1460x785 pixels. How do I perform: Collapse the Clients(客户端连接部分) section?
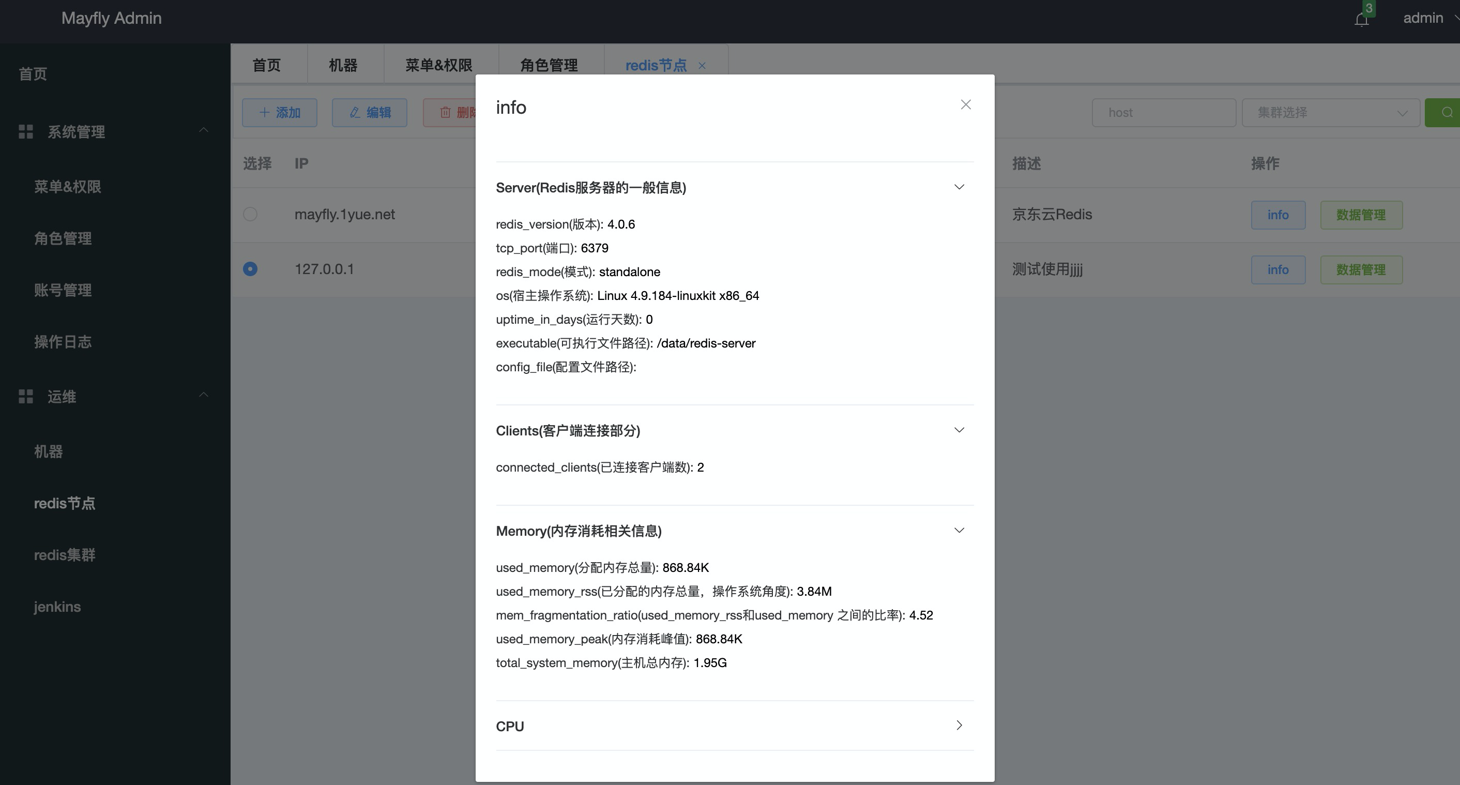(959, 430)
